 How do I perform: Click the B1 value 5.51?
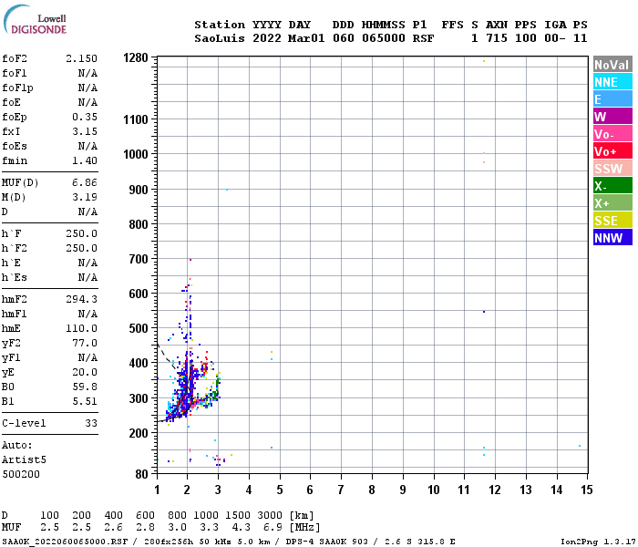tap(85, 402)
